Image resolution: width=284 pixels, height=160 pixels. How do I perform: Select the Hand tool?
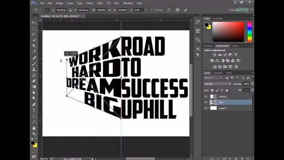(34, 128)
